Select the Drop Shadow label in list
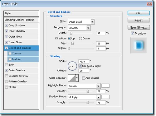Viewport: 156px width, 116px height. (17, 26)
